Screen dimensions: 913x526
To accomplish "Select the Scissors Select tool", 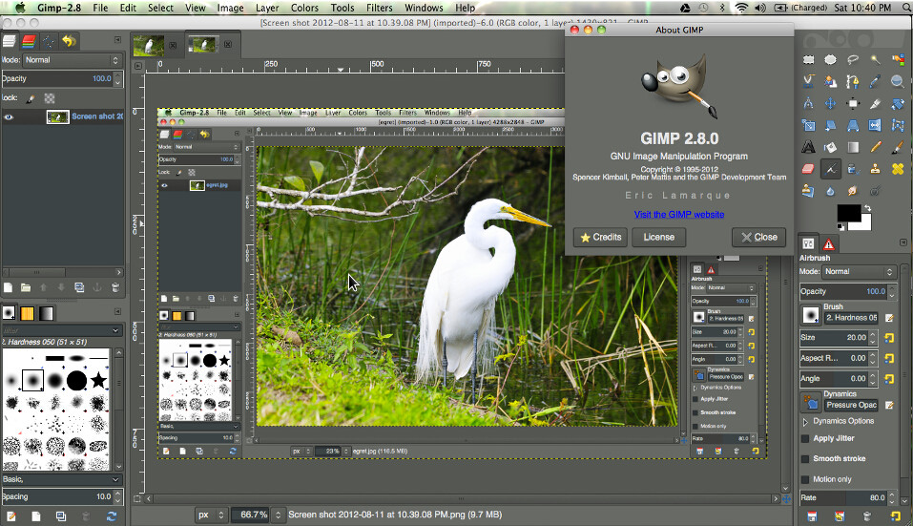I will point(808,81).
